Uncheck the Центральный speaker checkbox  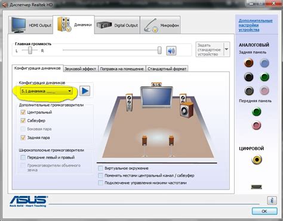point(23,113)
